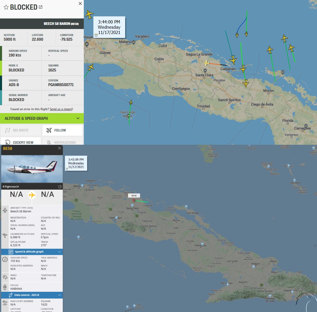The image size is (317, 312).
Task: Click the airport pin near Matanzas
Action: coord(134,42)
